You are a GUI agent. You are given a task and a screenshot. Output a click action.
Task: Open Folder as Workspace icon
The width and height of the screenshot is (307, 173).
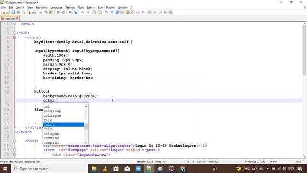pos(138,12)
